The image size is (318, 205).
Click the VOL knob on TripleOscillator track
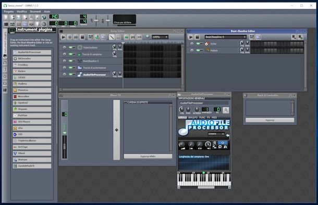click(x=114, y=47)
